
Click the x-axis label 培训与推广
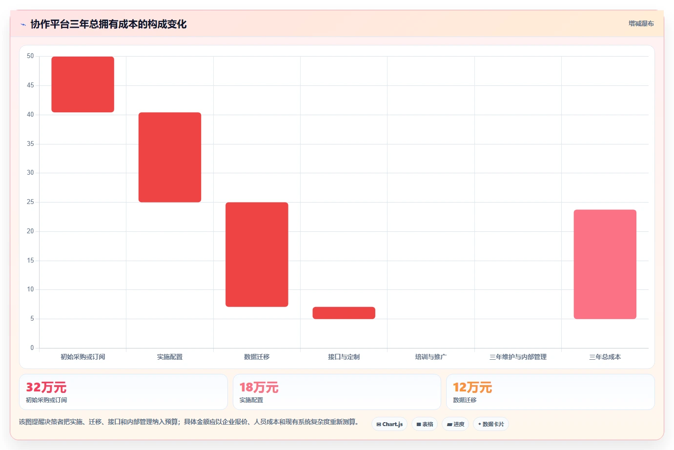[431, 357]
